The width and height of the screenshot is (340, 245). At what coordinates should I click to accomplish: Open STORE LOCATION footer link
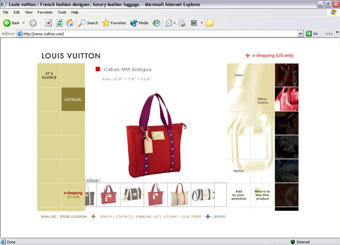(x=73, y=217)
